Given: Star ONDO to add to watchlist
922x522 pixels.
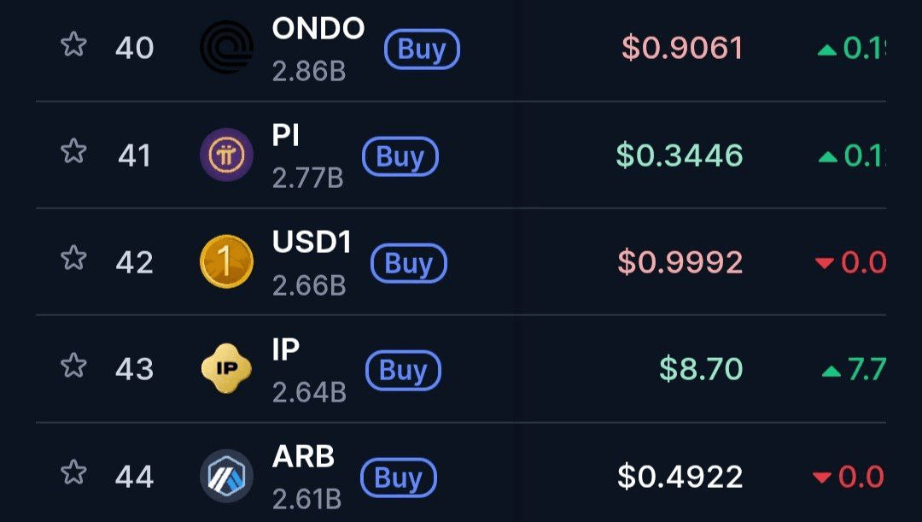Looking at the screenshot, I should 73,44.
